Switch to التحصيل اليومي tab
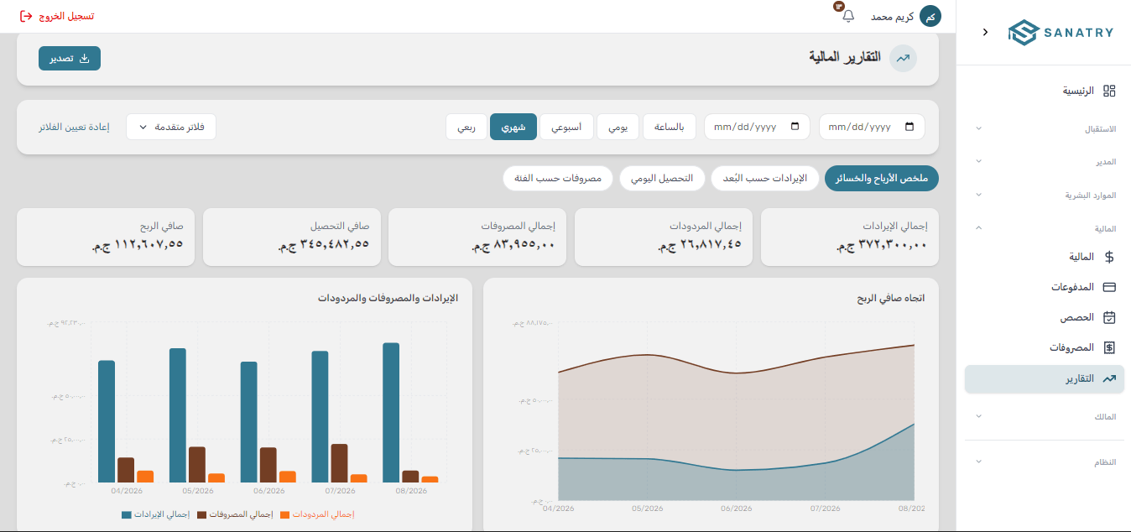The image size is (1131, 532). (663, 179)
